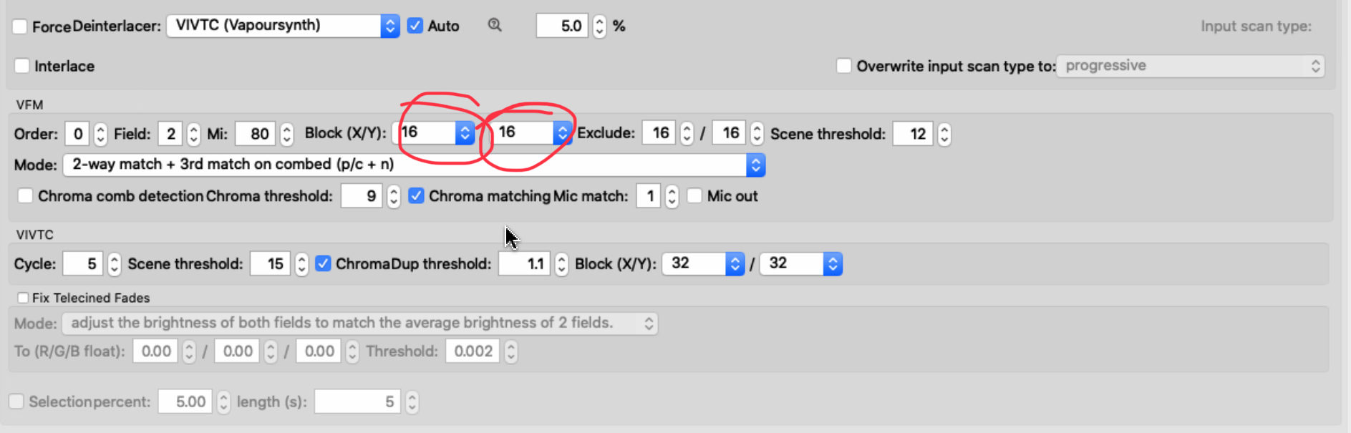The height and width of the screenshot is (433, 1351).
Task: Toggle the ChromaDup checkbox
Action: pyautogui.click(x=323, y=263)
